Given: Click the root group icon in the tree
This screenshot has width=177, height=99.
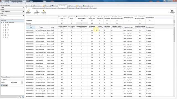Looking at the screenshot, I should pyautogui.click(x=4, y=23).
